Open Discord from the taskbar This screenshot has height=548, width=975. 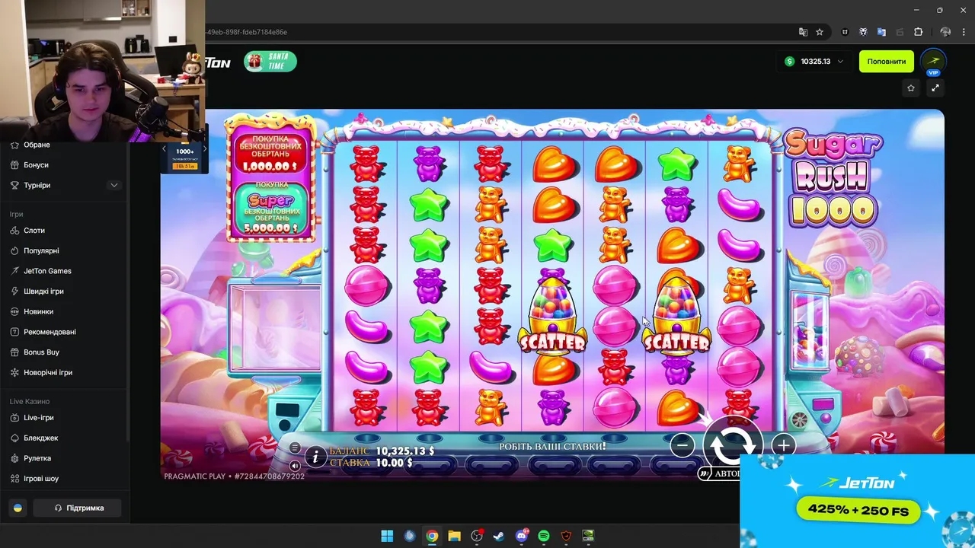(522, 536)
